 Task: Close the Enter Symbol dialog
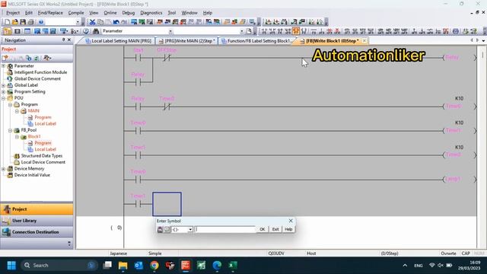tap(291, 221)
